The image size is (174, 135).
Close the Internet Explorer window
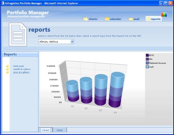171,3
